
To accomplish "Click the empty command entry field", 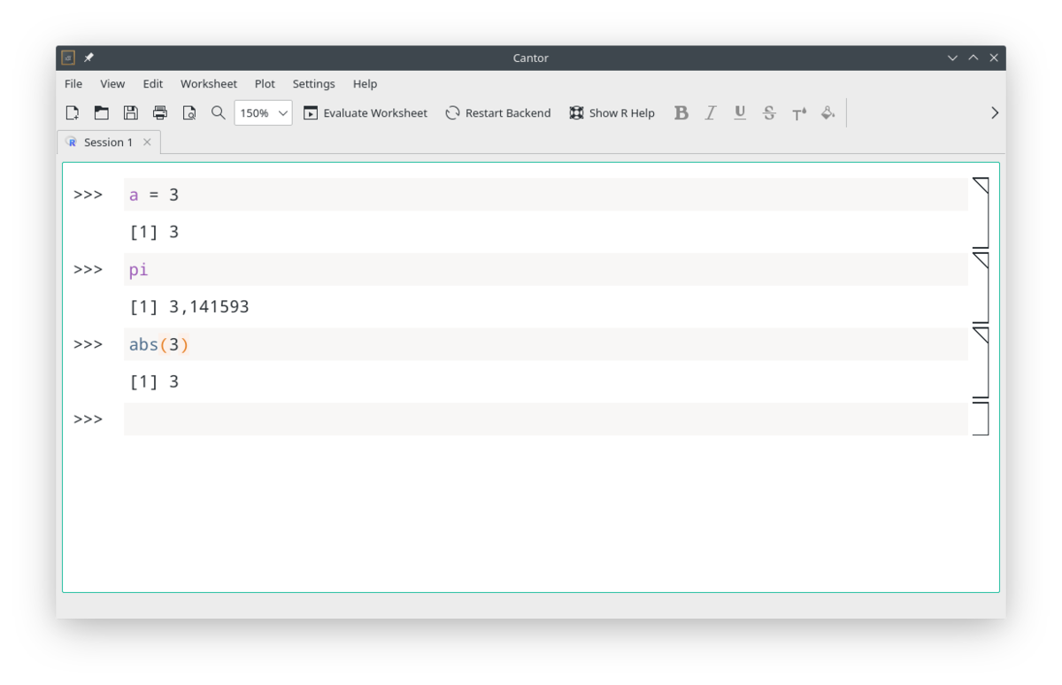I will (x=544, y=419).
